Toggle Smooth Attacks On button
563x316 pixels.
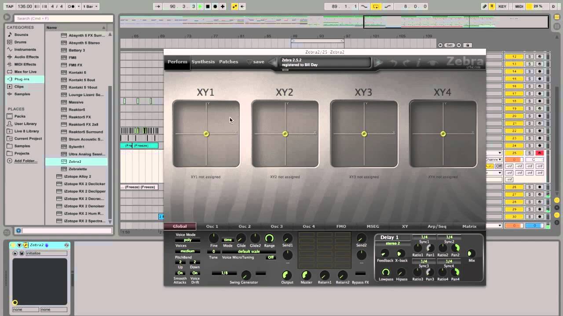(180, 273)
